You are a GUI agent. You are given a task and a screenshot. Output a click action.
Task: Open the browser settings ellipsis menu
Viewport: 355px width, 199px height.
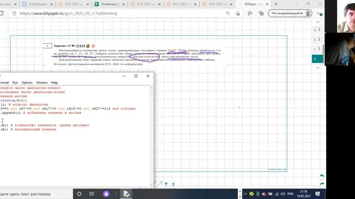319,13
